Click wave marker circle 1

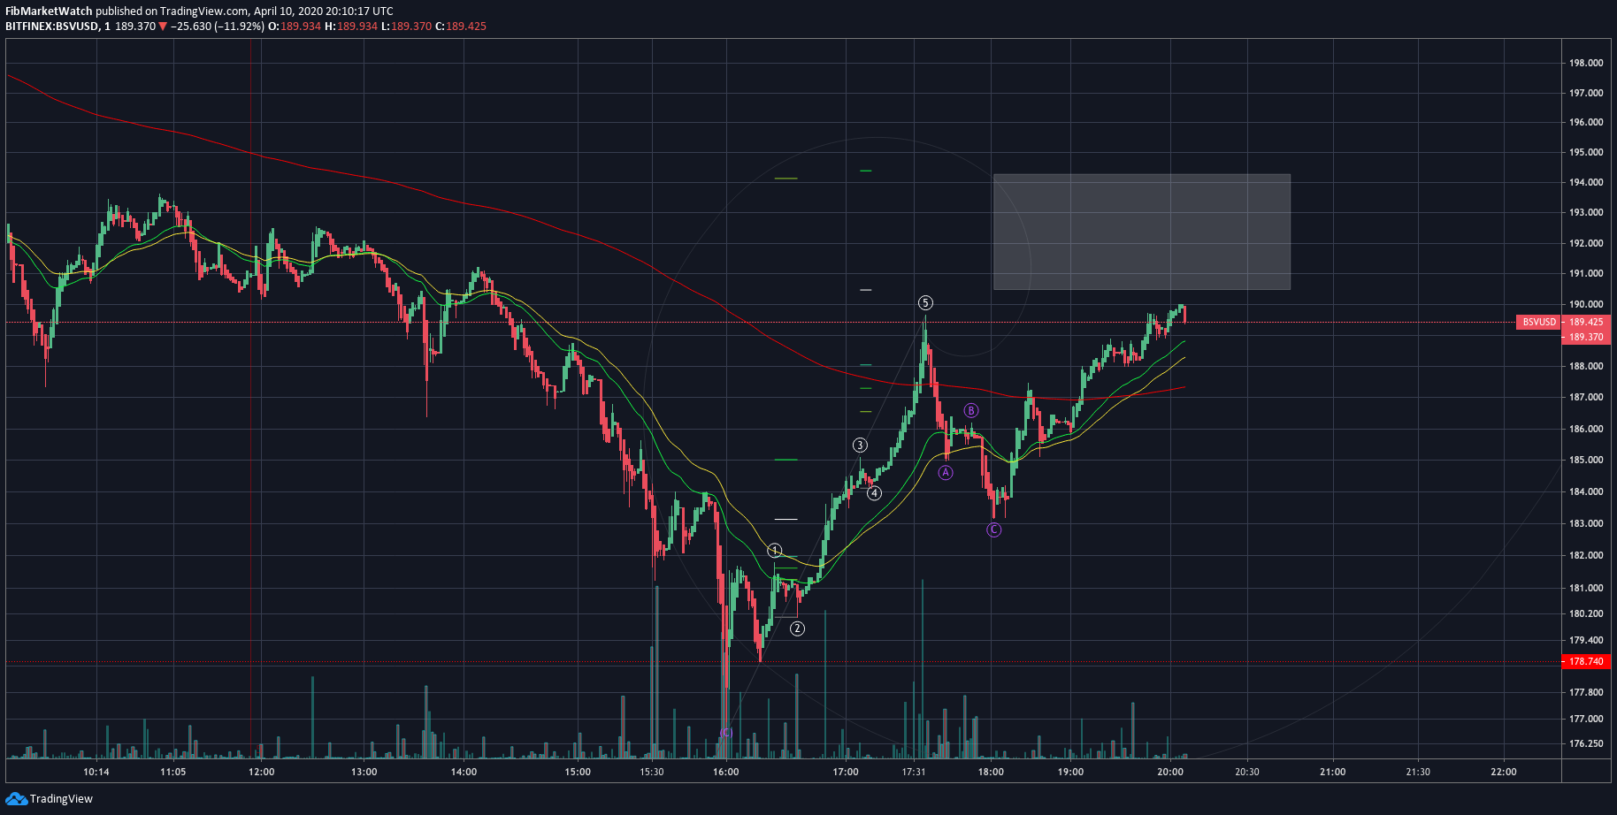775,551
